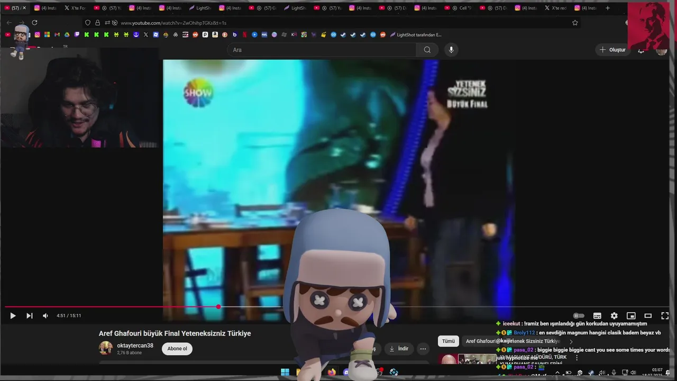Open the Amazon bookmark icon
This screenshot has height=381, width=677.
click(x=215, y=35)
